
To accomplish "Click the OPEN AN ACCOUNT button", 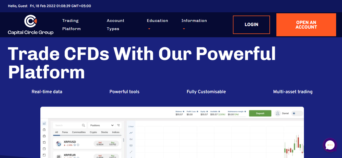I will coord(306,25).
